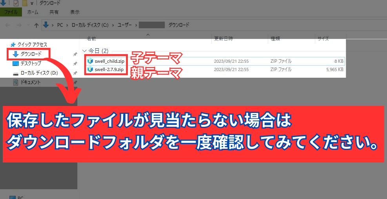Click the new folder icon in title bar
The height and width of the screenshot is (199, 387).
coord(24,3)
